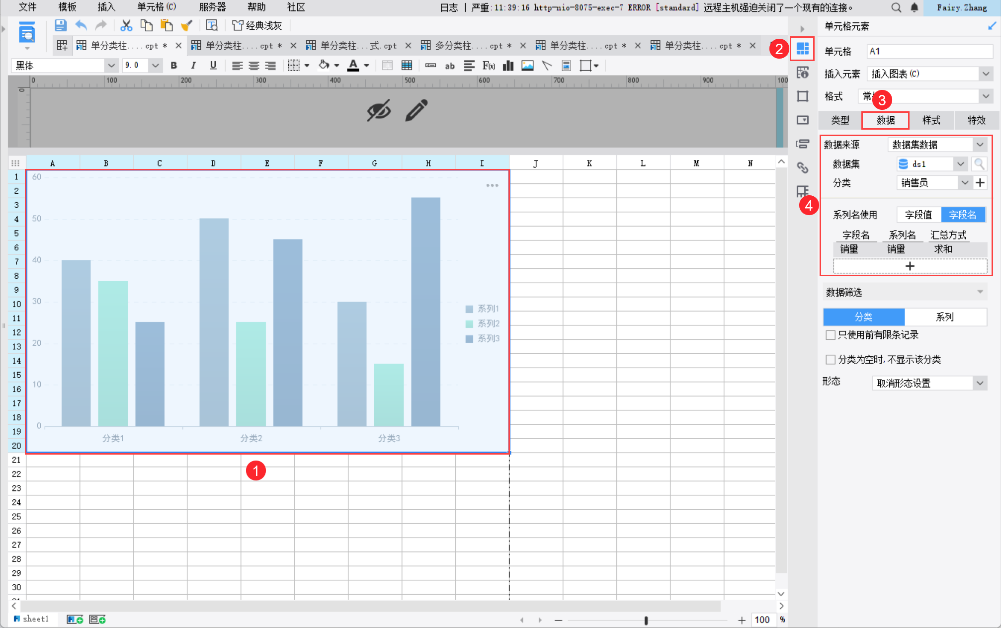The height and width of the screenshot is (628, 1001).
Task: Click the insert image icon in toolbar
Action: click(x=527, y=66)
